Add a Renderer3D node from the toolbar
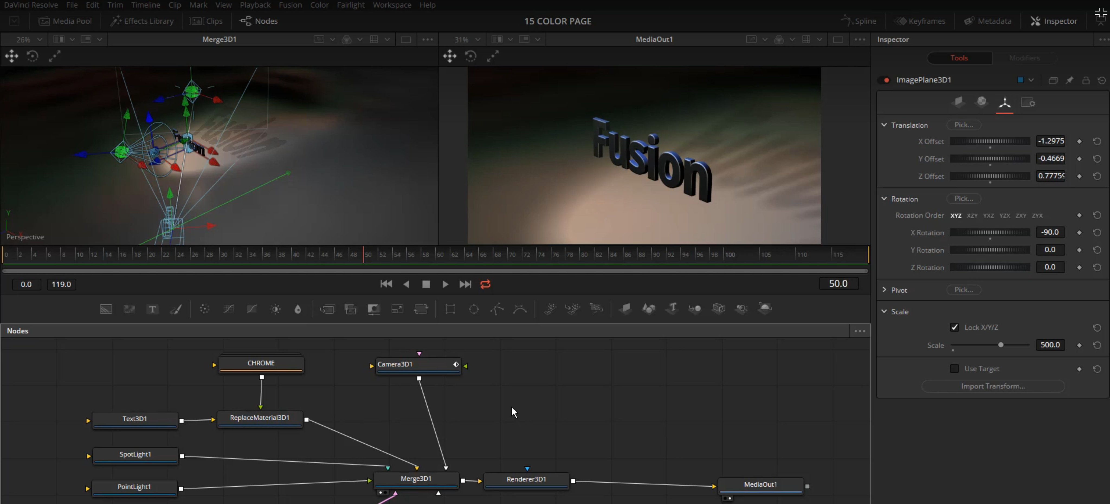 pyautogui.click(x=765, y=309)
